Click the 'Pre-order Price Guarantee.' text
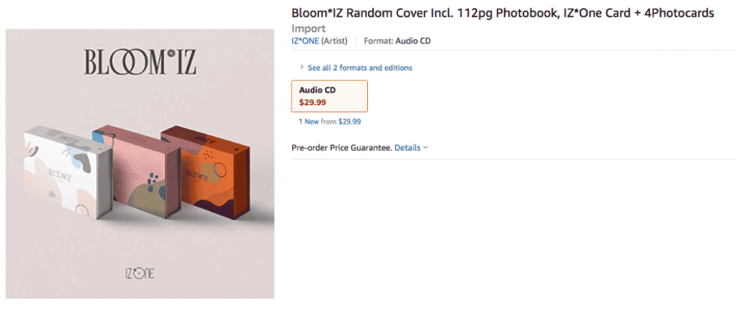The height and width of the screenshot is (312, 736). click(342, 148)
